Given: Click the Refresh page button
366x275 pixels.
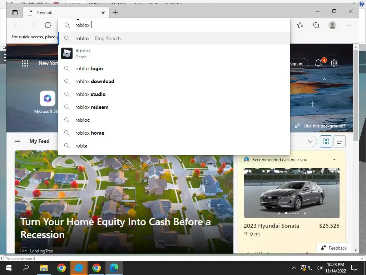Looking at the screenshot, I should point(48,25).
